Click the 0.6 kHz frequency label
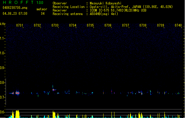Viewport: 185px width, 118px height. (x=2, y=112)
